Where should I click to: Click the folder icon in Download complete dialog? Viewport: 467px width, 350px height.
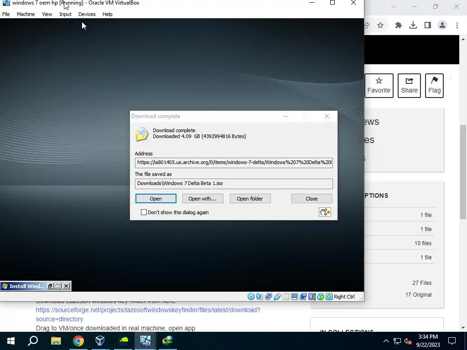pos(142,134)
